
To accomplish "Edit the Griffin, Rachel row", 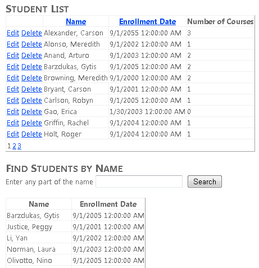I will [x=13, y=123].
